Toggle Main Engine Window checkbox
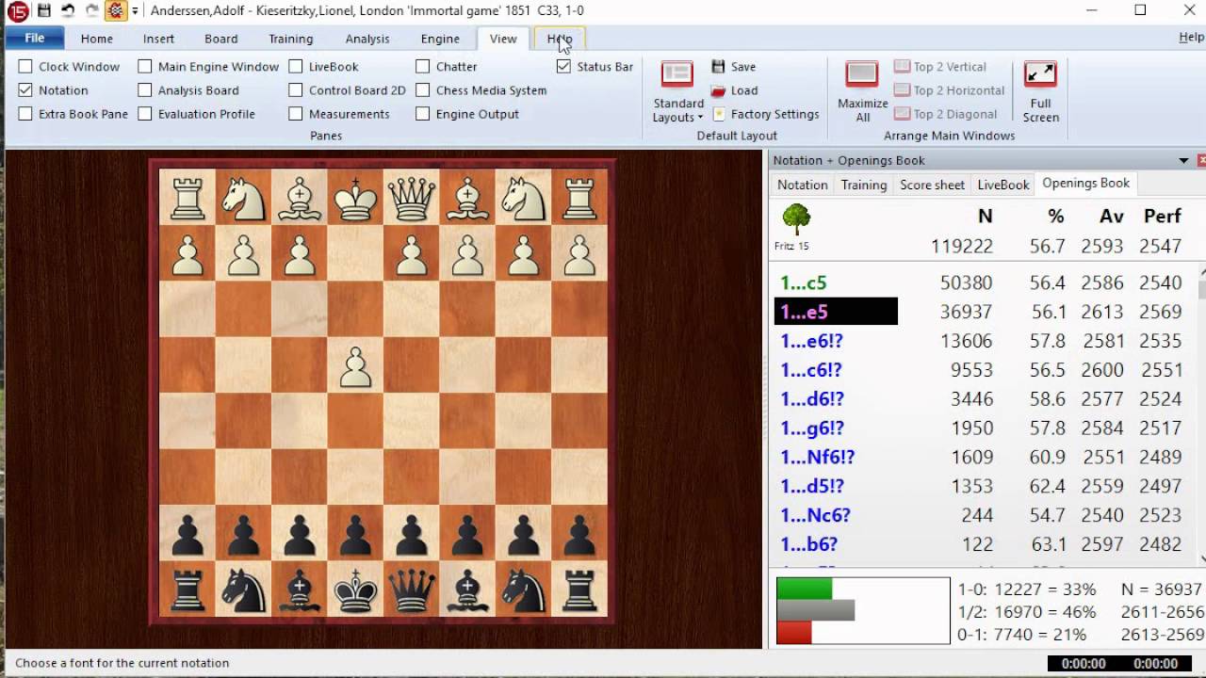 point(144,67)
